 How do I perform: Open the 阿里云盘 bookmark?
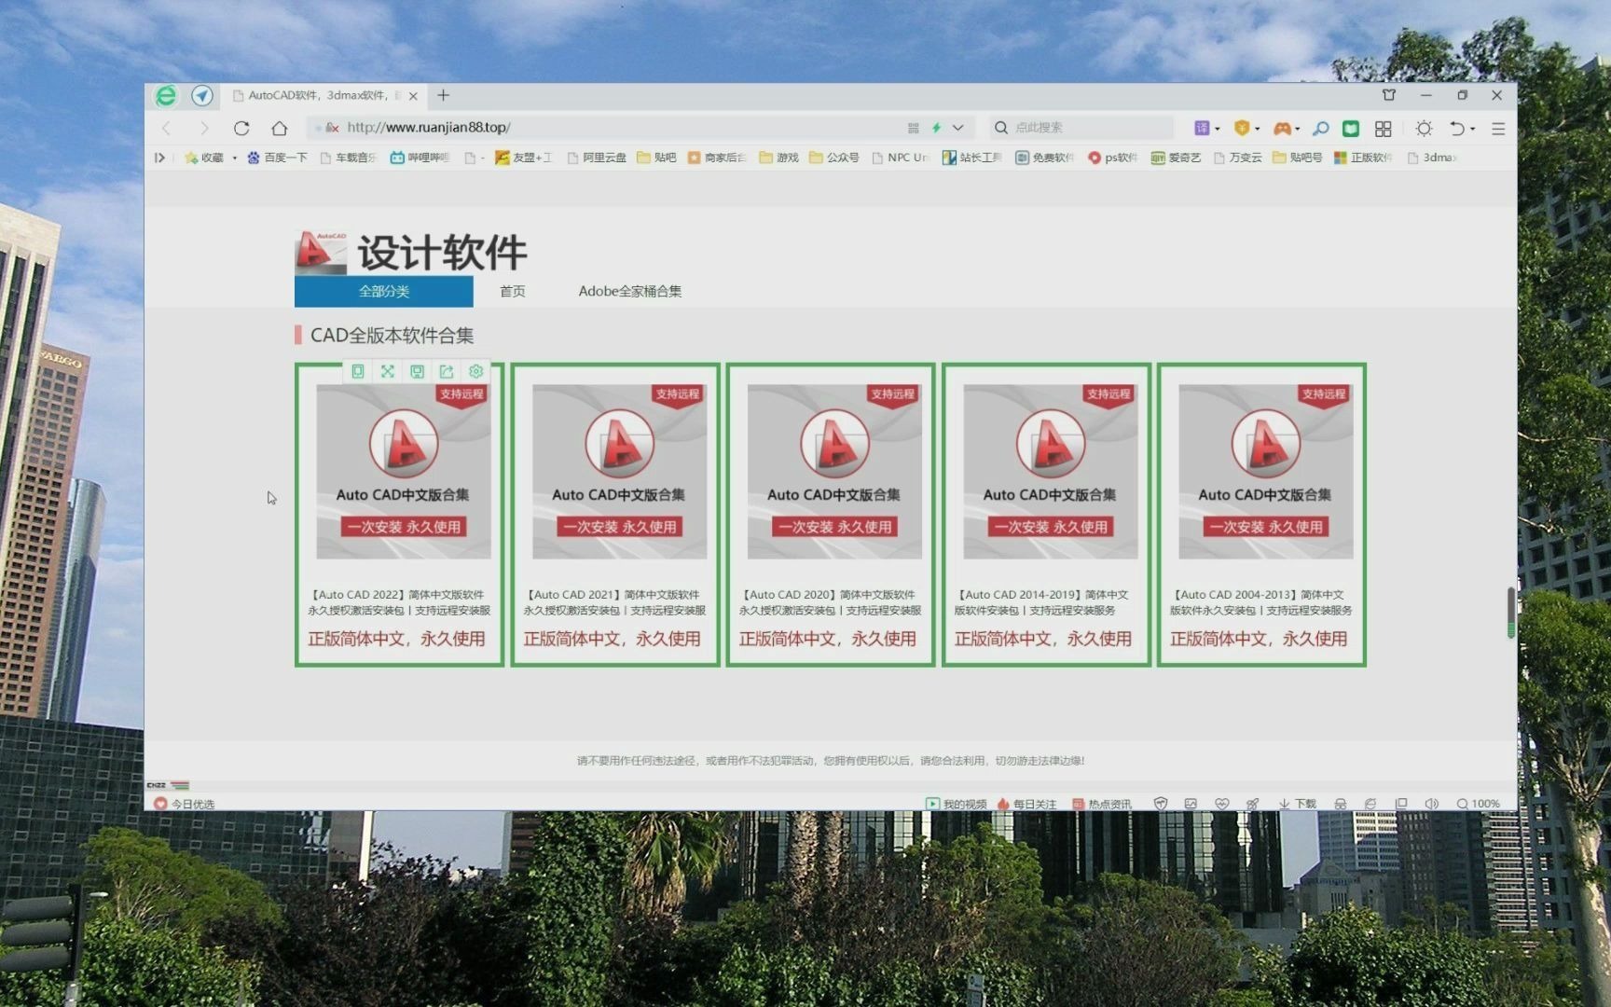(597, 158)
